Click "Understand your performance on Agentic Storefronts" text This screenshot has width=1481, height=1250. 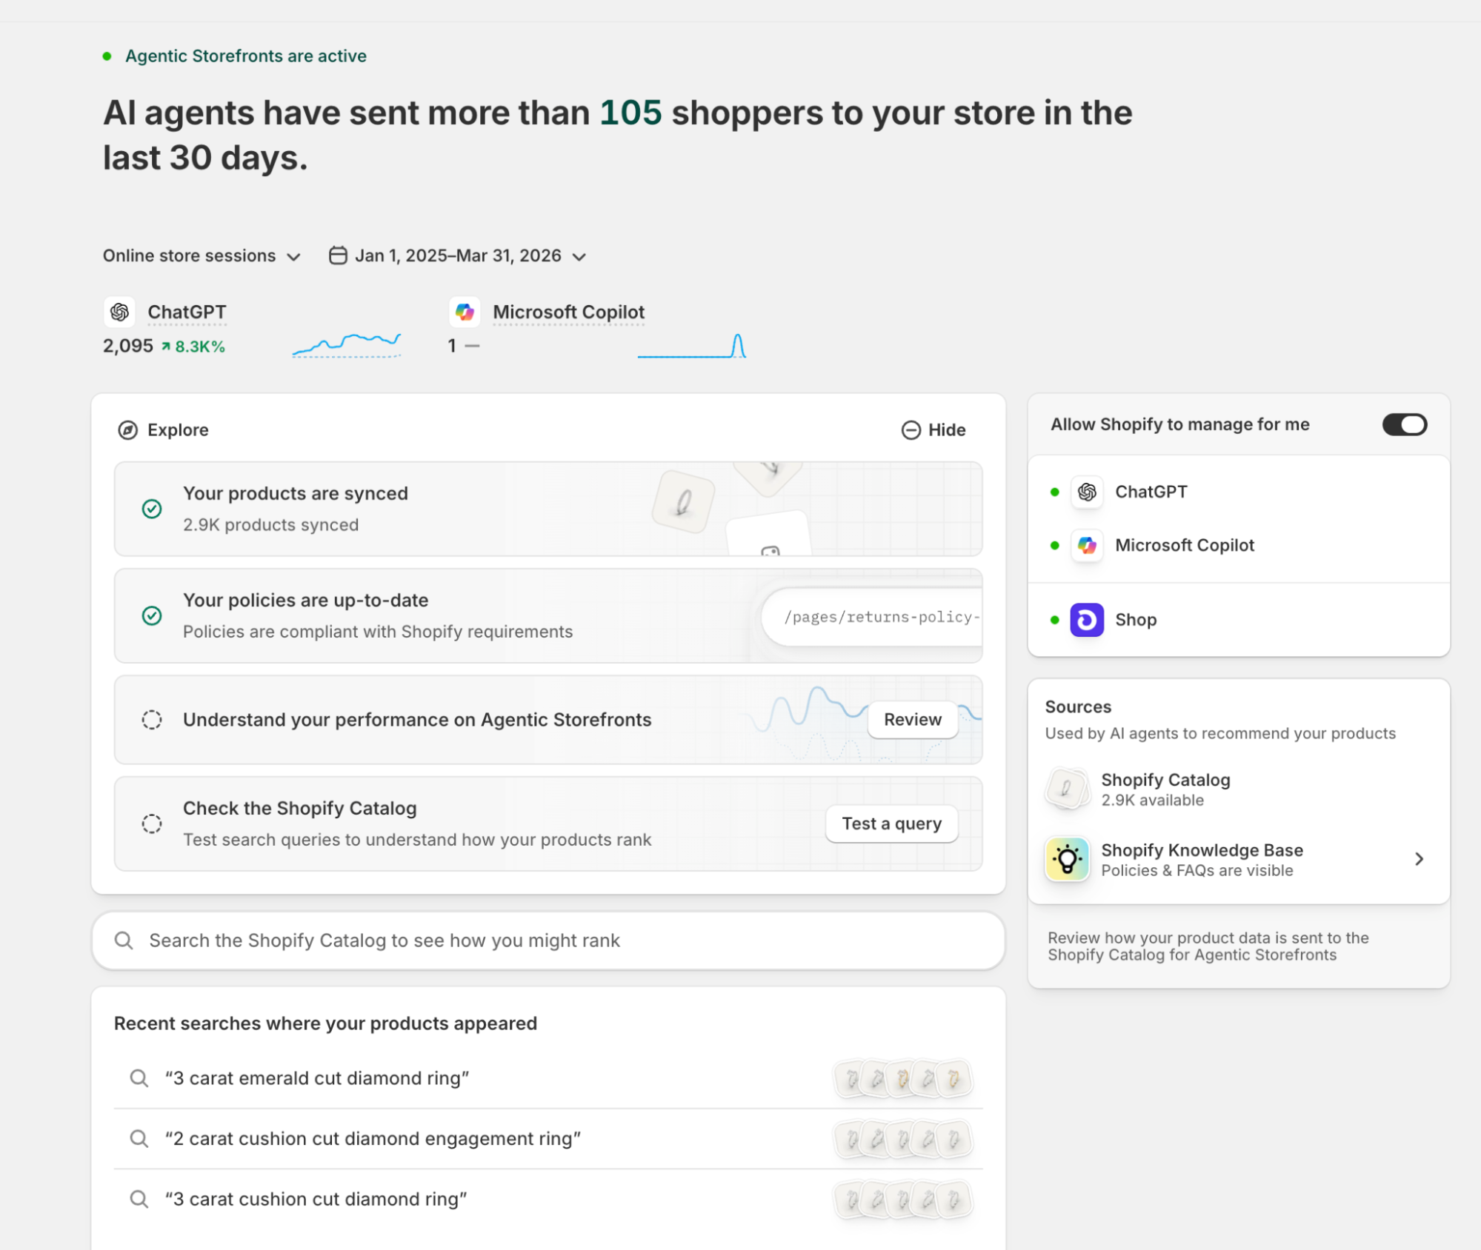(x=417, y=720)
